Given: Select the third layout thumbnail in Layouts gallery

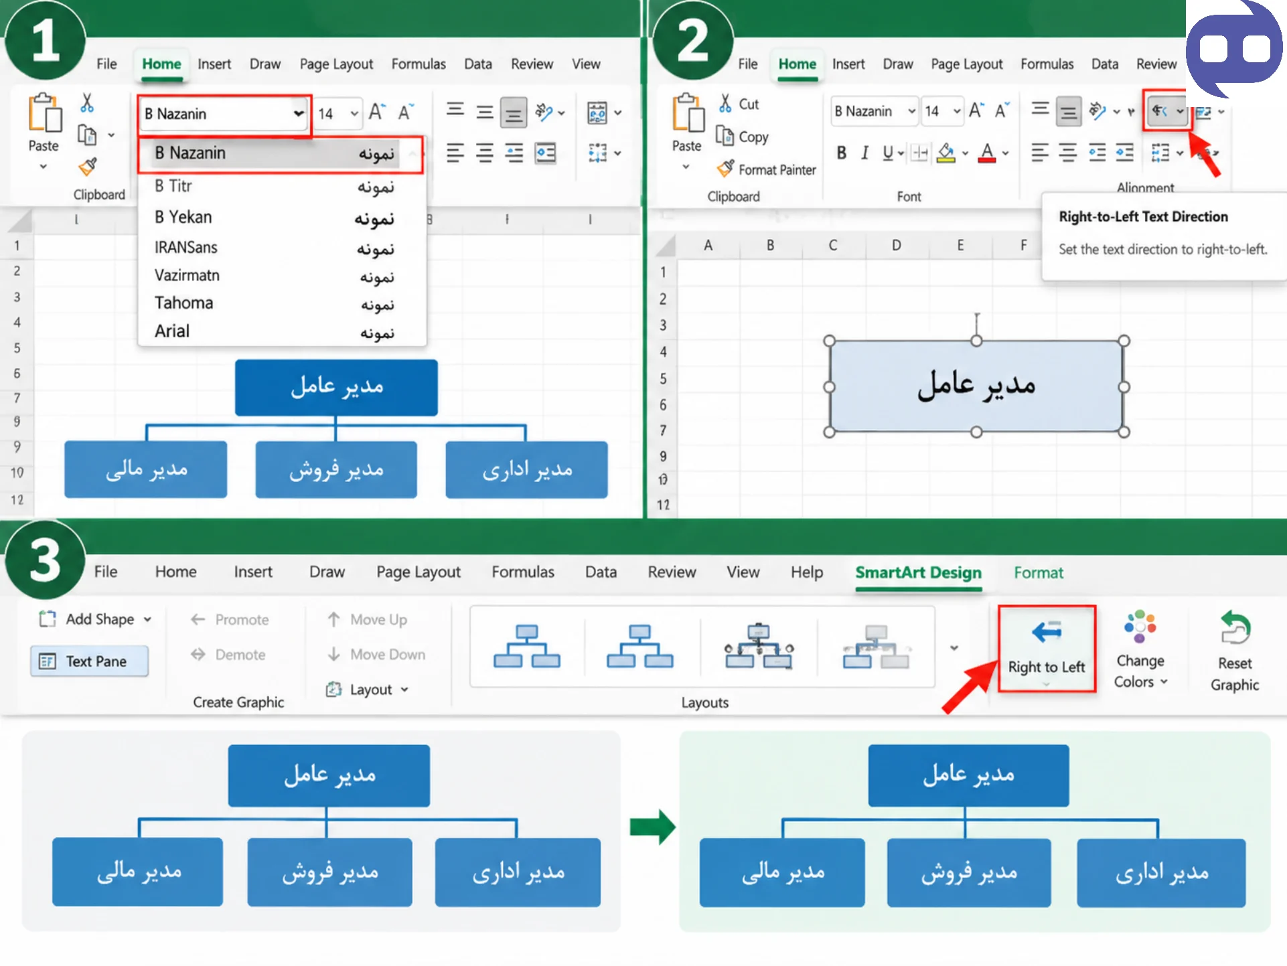Looking at the screenshot, I should tap(759, 646).
